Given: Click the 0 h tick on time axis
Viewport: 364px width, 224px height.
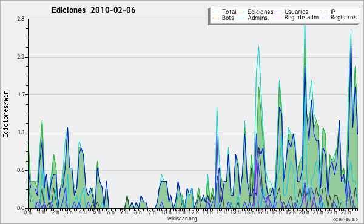Looking at the screenshot, I should click(x=27, y=212).
